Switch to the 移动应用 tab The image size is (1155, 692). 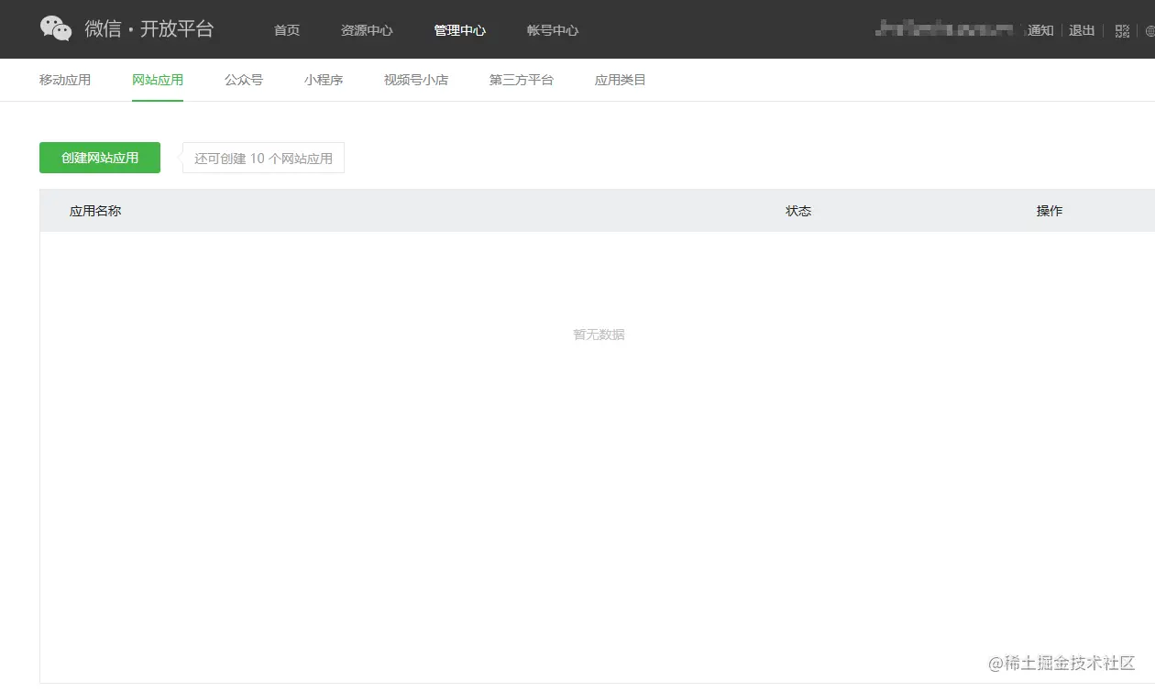[x=65, y=80]
